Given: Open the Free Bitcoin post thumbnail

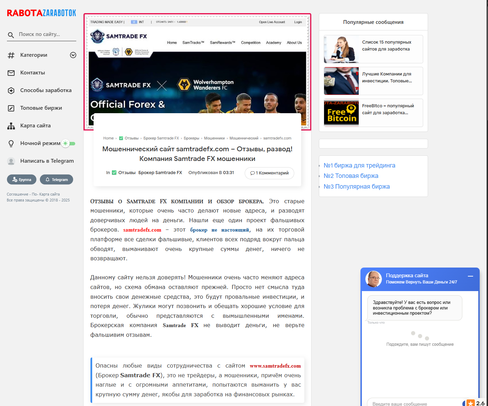Looking at the screenshot, I should tap(341, 113).
